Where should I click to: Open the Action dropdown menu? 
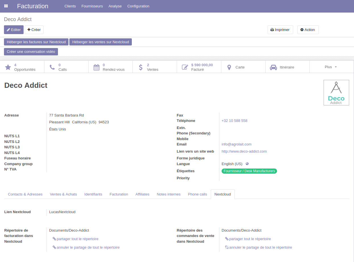tap(308, 30)
